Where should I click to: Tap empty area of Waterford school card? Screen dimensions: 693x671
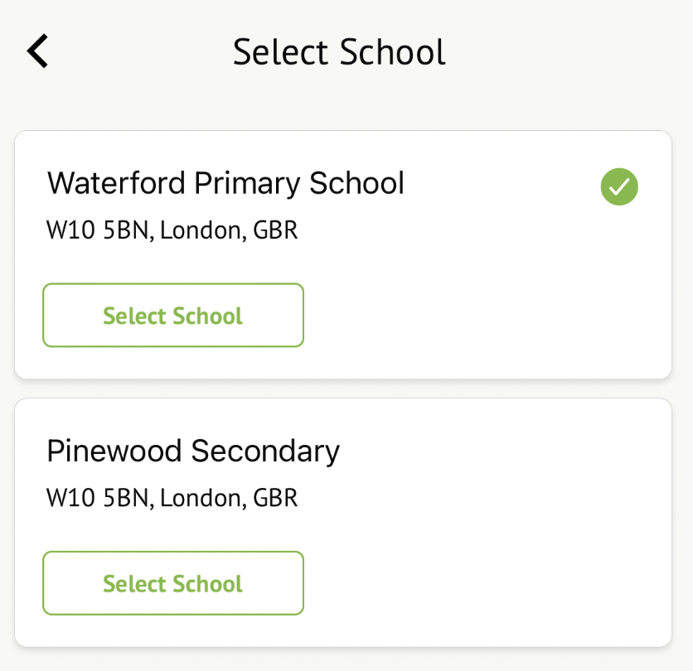[489, 315]
